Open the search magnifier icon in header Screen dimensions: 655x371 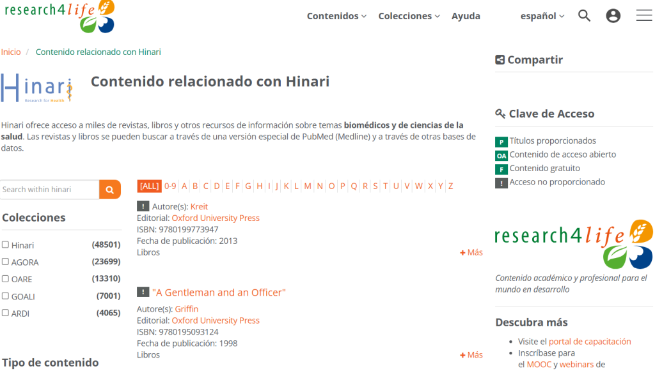(x=584, y=16)
